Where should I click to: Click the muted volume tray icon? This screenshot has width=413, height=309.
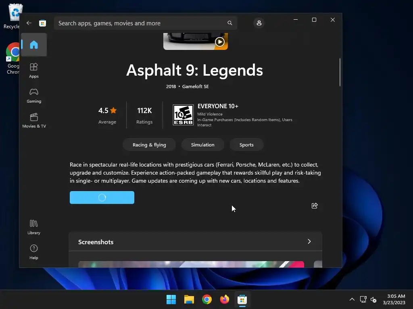(373, 299)
